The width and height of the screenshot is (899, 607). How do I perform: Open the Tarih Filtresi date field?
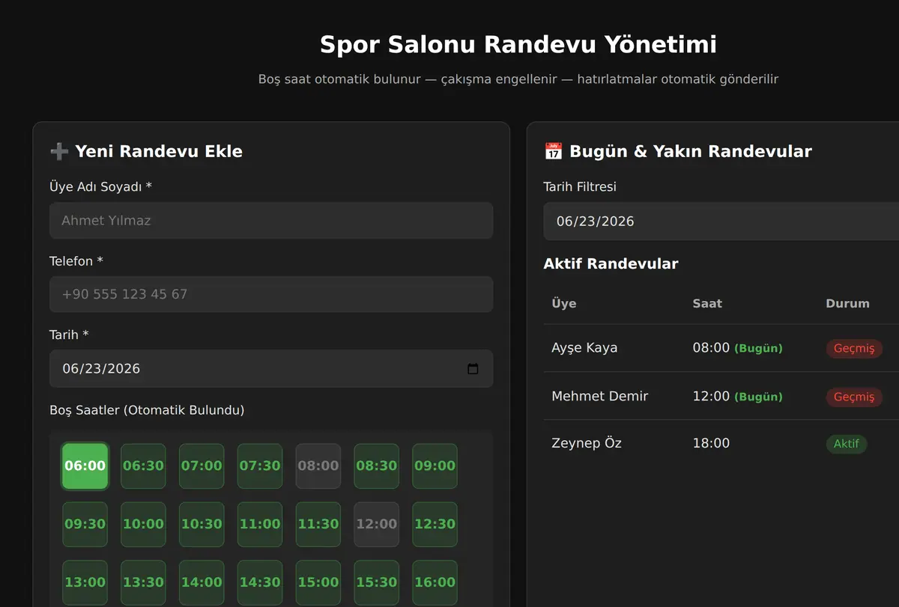[721, 222]
